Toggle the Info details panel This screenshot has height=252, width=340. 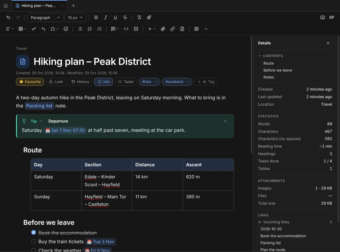click(104, 82)
